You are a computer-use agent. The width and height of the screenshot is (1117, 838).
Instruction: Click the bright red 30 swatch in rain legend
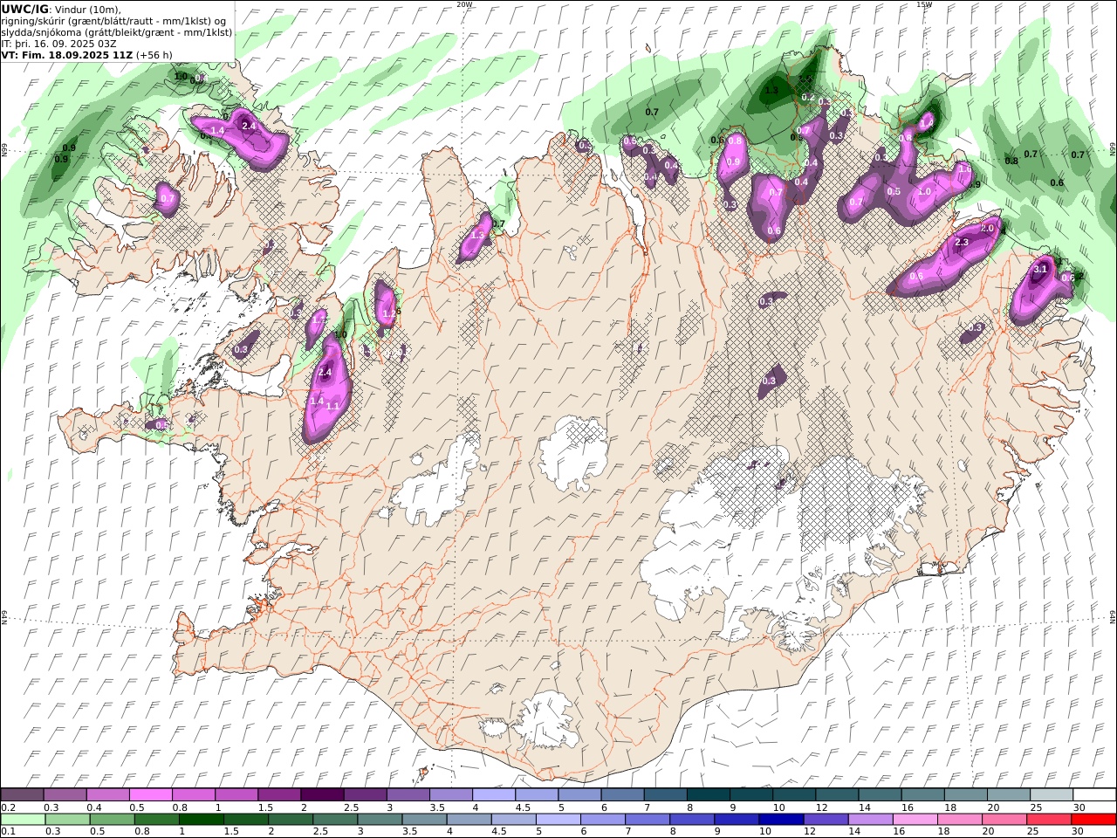(1093, 820)
